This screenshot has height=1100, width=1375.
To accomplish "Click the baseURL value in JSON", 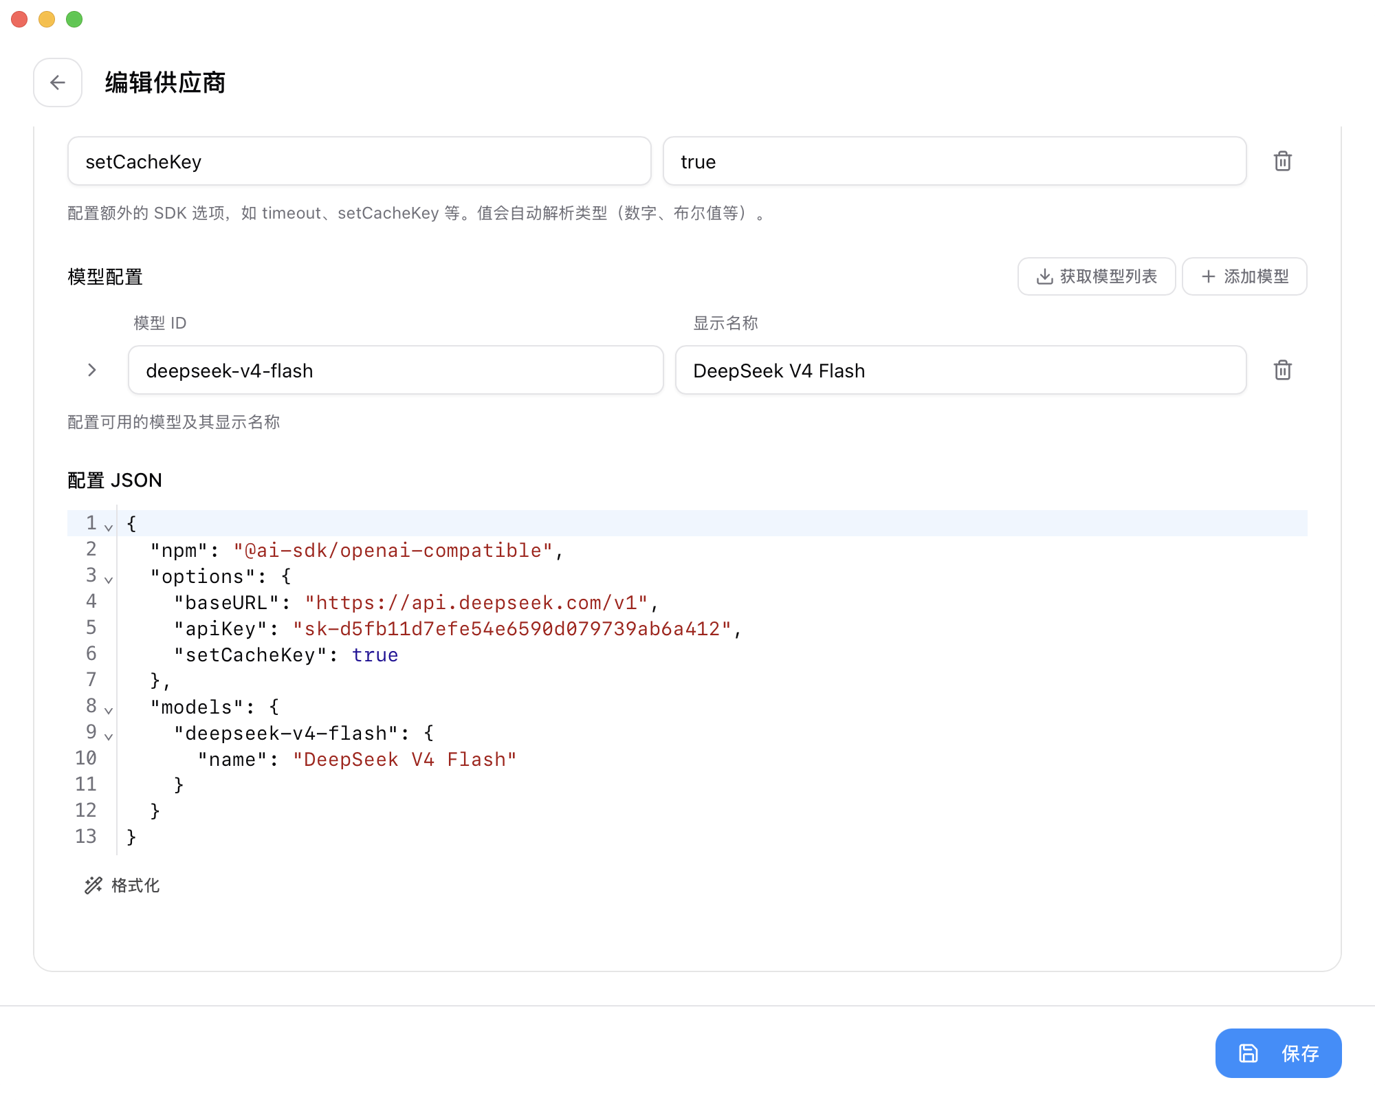I will (476, 603).
